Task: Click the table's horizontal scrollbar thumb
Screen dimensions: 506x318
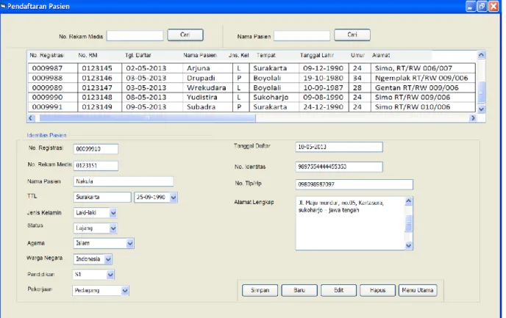Action: click(x=147, y=118)
